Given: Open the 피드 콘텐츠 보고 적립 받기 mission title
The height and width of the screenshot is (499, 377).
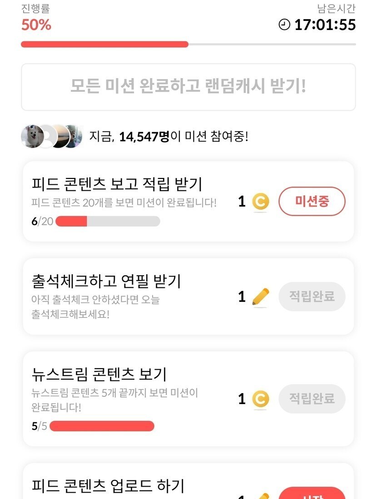Looking at the screenshot, I should tap(117, 184).
